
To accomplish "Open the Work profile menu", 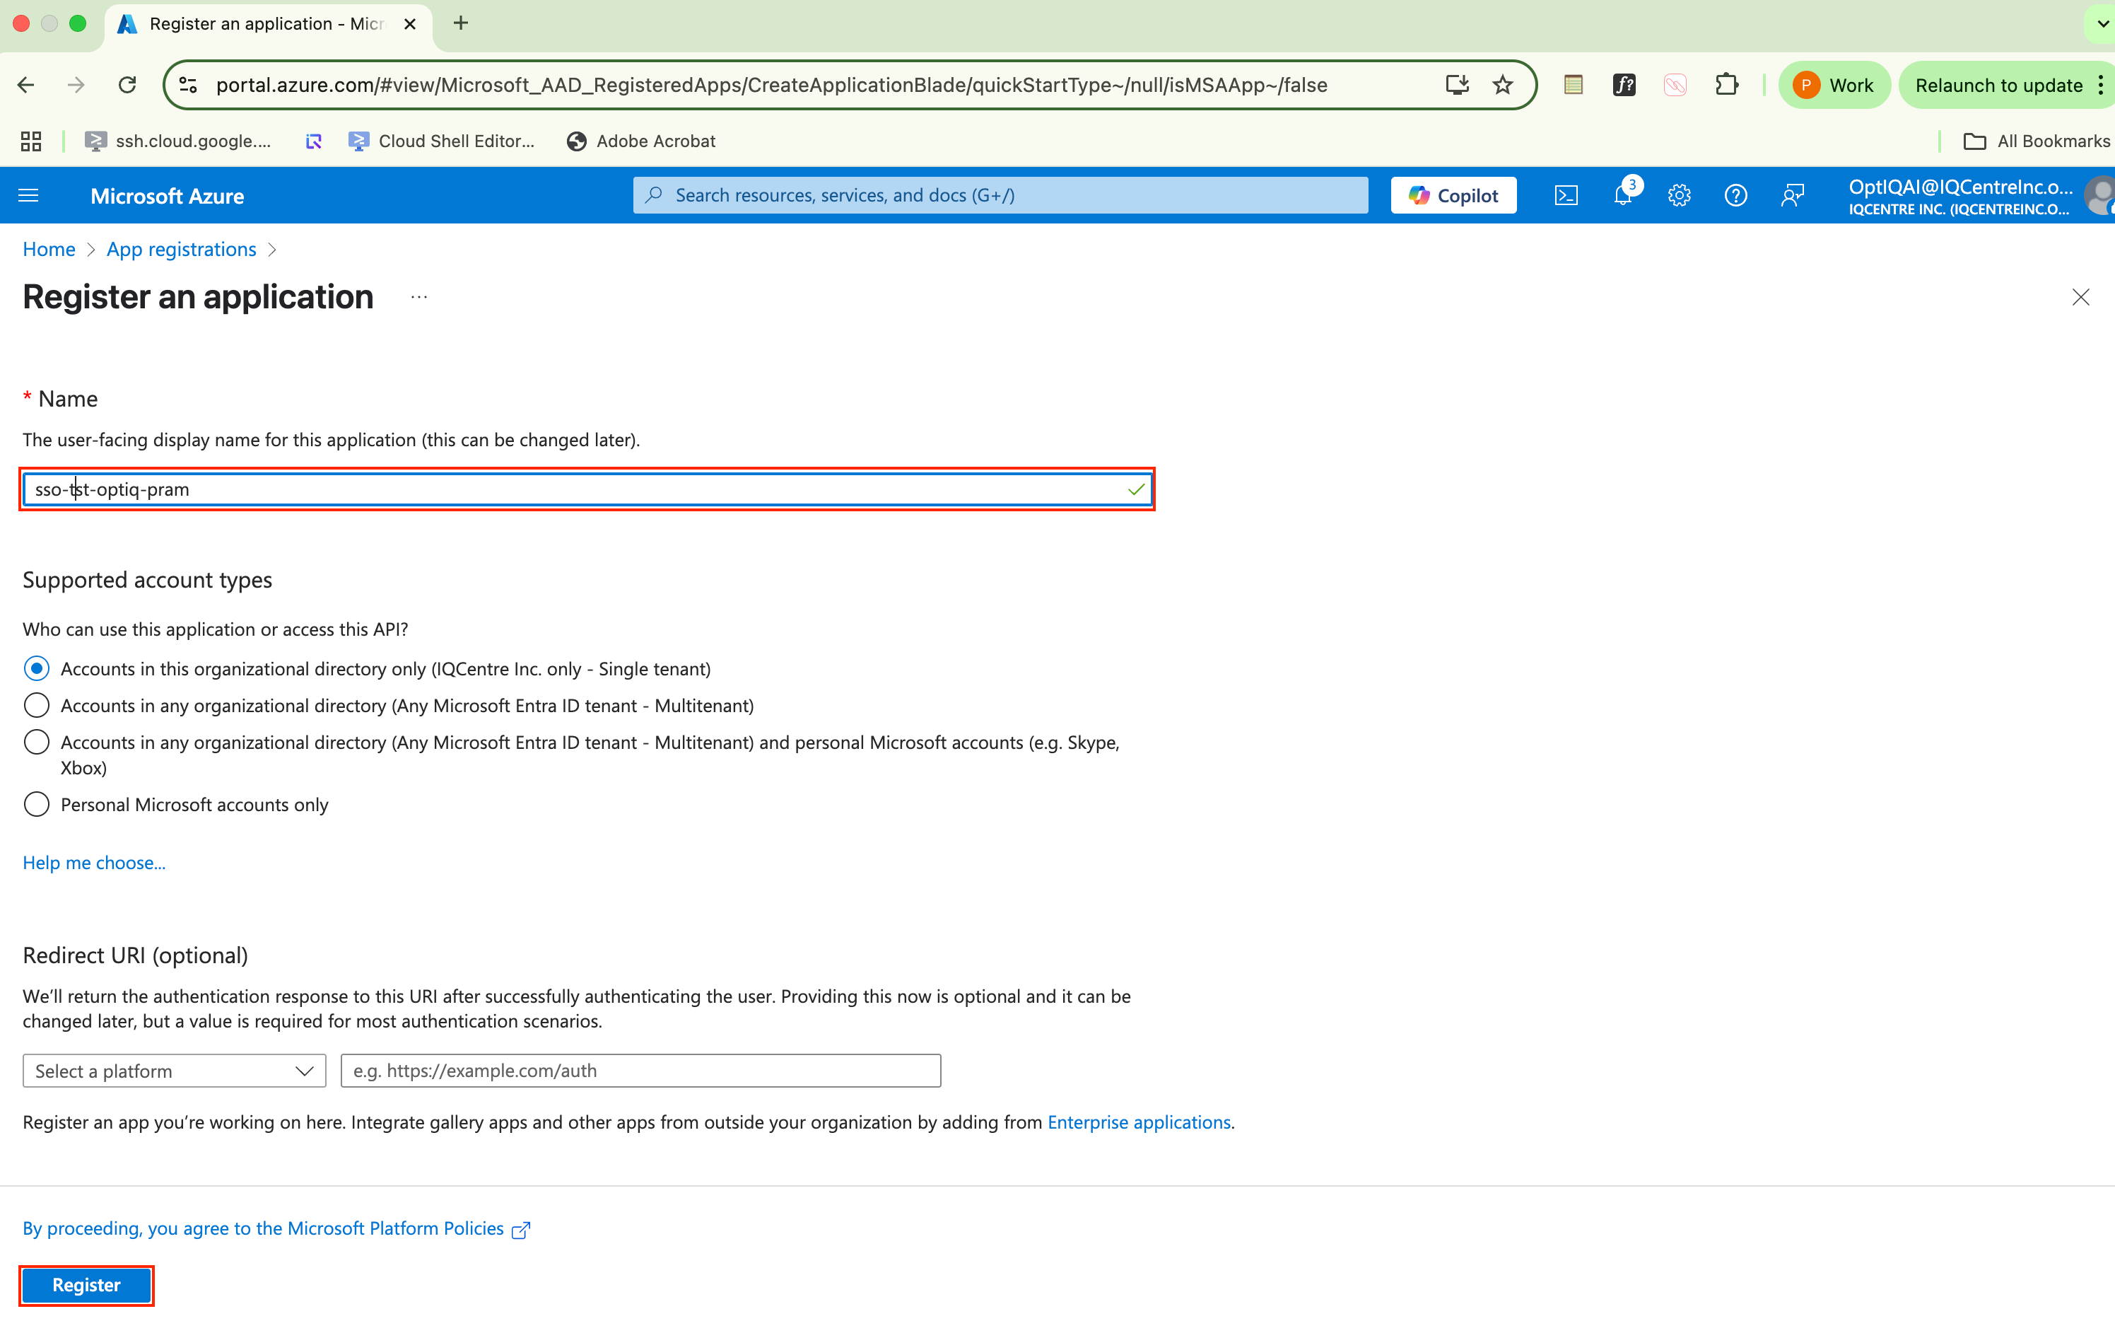I will pos(1834,85).
